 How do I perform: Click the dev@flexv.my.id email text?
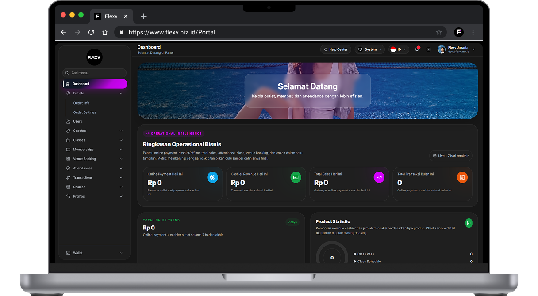coord(458,52)
